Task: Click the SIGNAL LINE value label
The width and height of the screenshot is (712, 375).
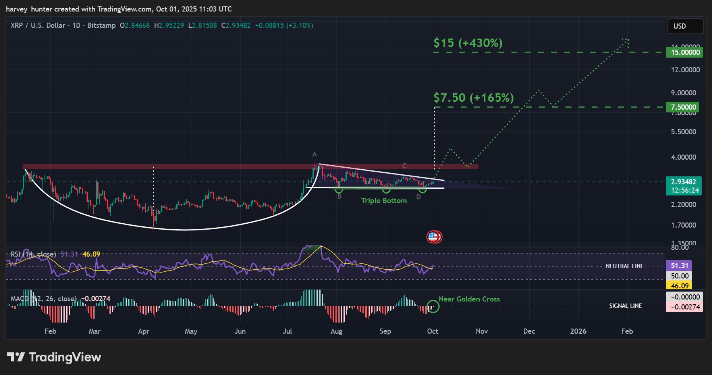Action: [625, 306]
